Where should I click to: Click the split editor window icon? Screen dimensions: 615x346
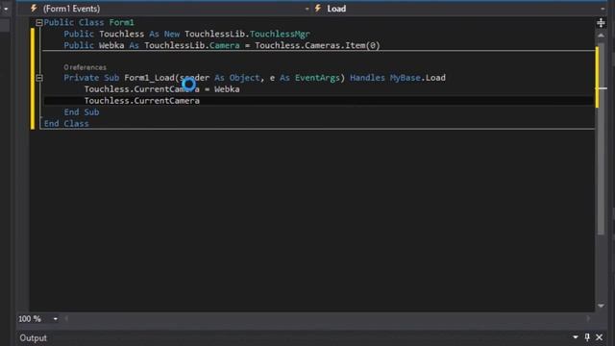click(x=601, y=23)
